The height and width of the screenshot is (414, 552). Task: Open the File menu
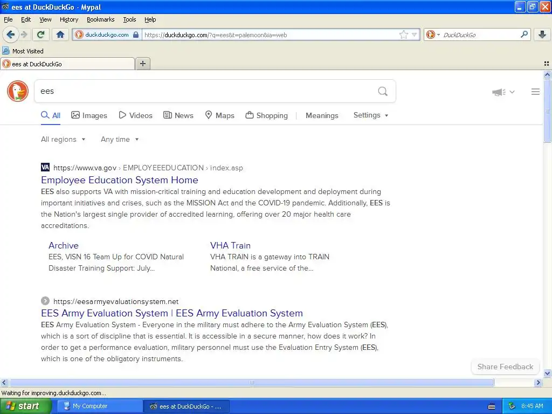8,19
